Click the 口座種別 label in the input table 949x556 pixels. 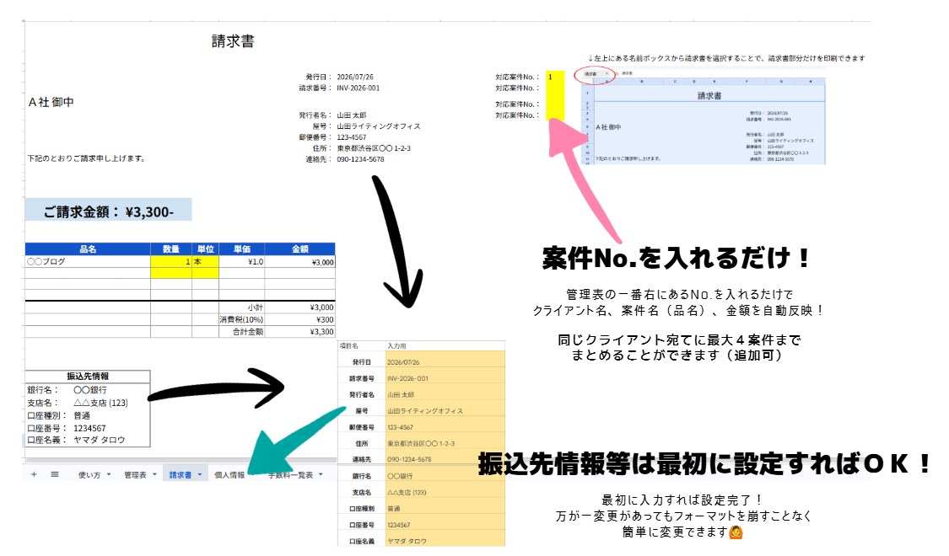click(x=361, y=509)
